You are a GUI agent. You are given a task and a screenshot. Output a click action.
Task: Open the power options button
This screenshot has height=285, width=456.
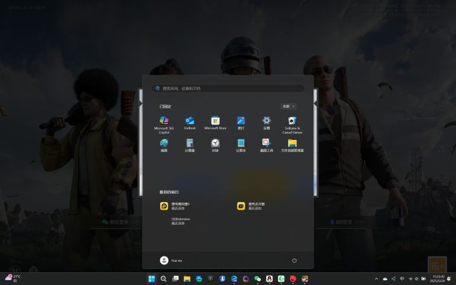click(x=294, y=260)
